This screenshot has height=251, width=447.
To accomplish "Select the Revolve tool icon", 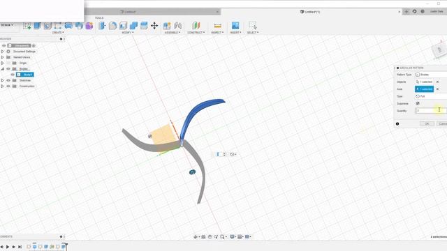I will pyautogui.click(x=47, y=26).
